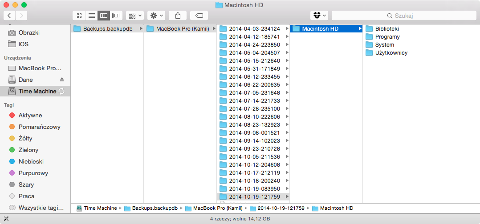Expand arrow for 2014-06-22-200635
480x224 pixels.
click(287, 84)
